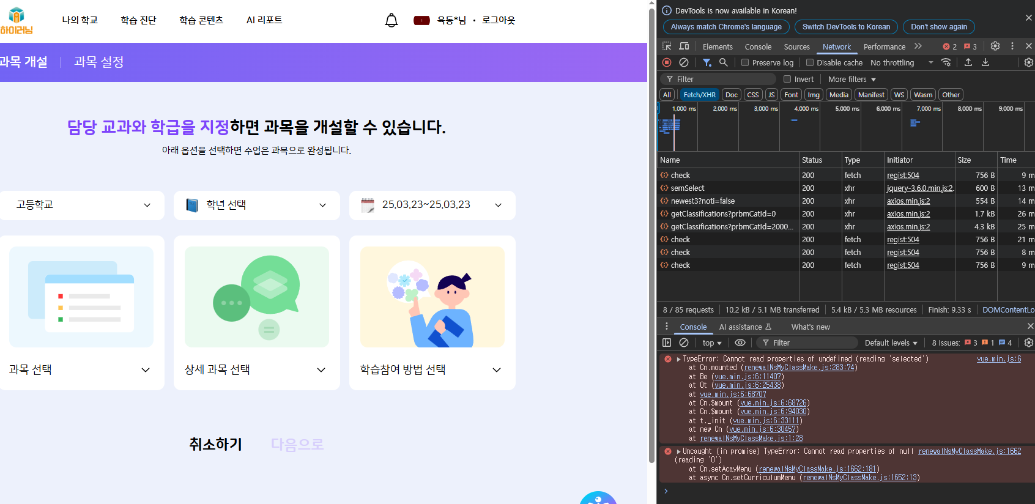
Task: Open the 과목 선택 dropdown
Action: 80,369
